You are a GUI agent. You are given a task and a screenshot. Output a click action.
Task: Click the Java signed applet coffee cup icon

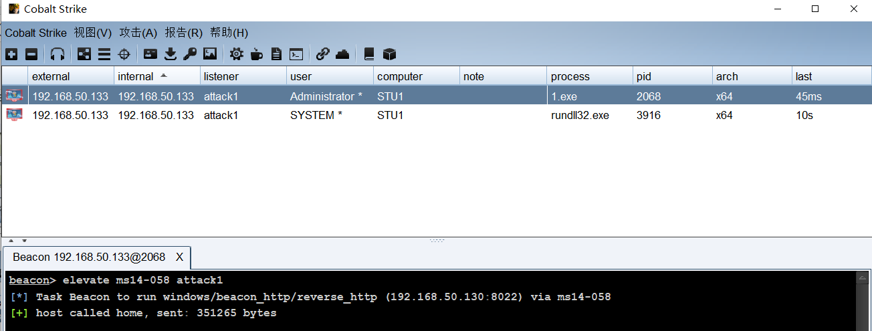point(257,54)
